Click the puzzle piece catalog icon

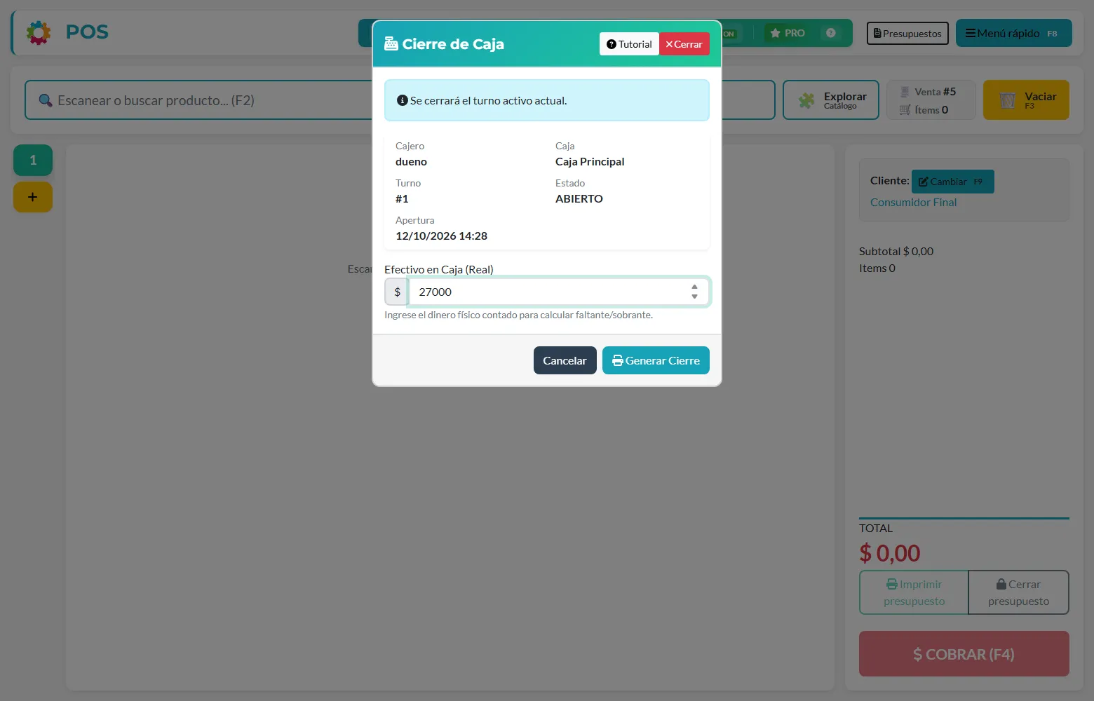click(806, 100)
